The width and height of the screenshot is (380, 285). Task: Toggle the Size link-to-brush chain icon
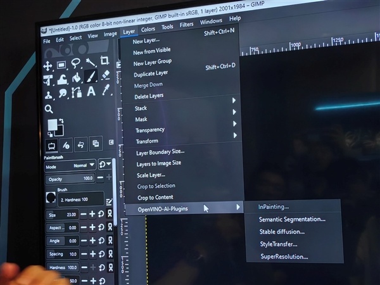[110, 214]
